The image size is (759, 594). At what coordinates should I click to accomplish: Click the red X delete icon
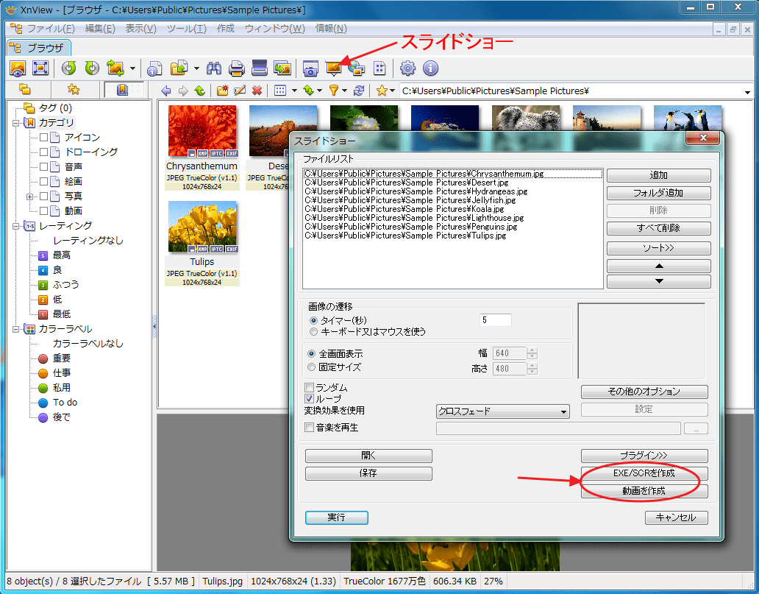257,91
